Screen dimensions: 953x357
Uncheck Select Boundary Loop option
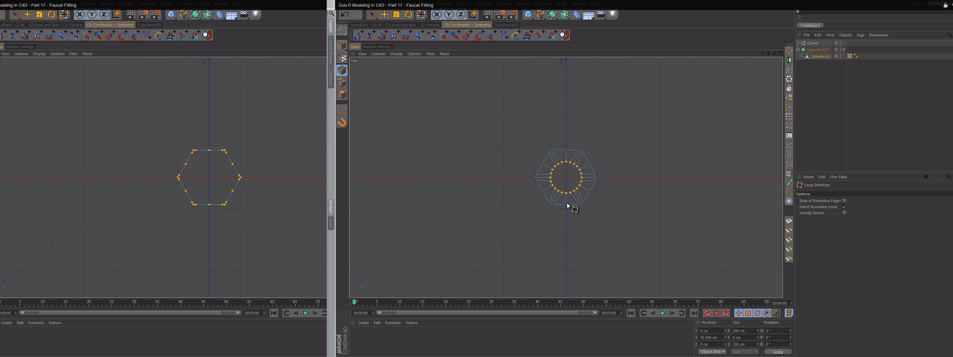844,207
